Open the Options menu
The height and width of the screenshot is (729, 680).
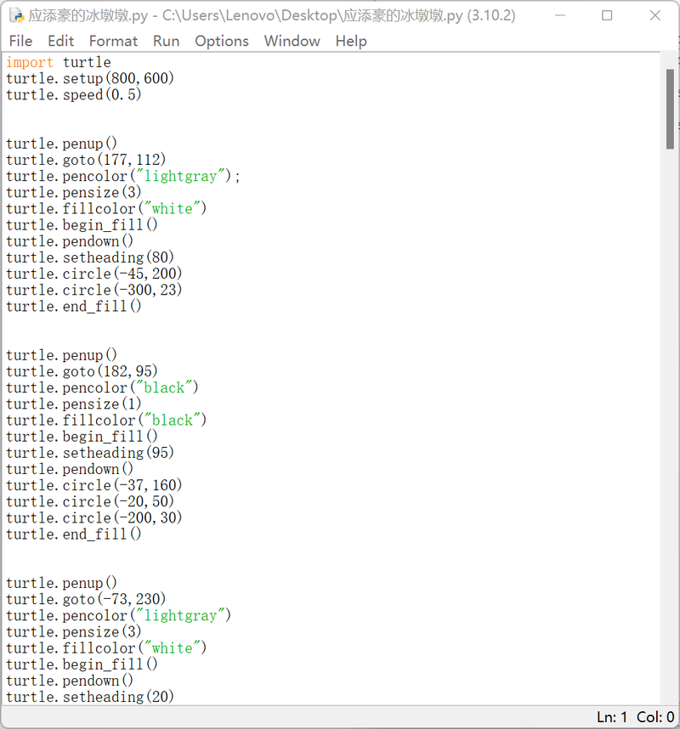click(222, 41)
